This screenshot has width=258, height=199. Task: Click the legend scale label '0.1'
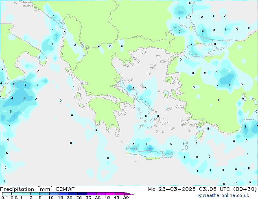(4, 197)
